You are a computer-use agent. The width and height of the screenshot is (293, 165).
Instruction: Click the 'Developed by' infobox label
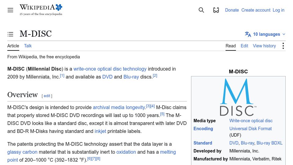(208, 151)
